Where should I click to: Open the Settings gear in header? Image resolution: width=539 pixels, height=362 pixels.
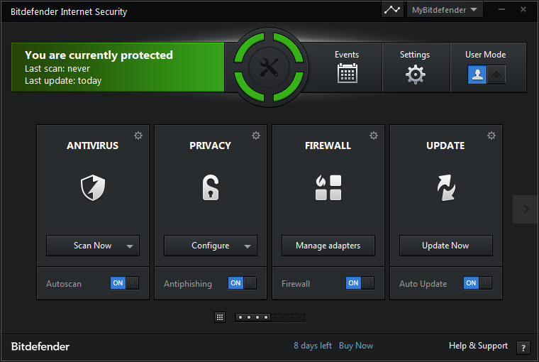(x=415, y=74)
